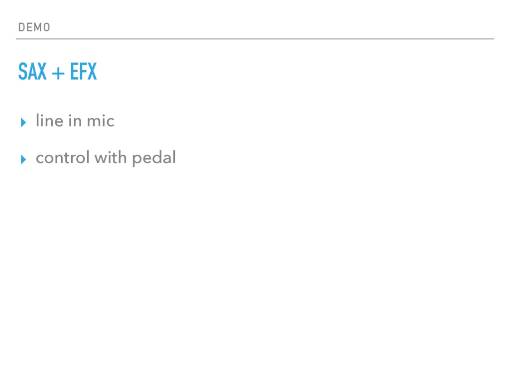The height and width of the screenshot is (382, 510).
Task: Select the DEMO header label
Action: [34, 27]
